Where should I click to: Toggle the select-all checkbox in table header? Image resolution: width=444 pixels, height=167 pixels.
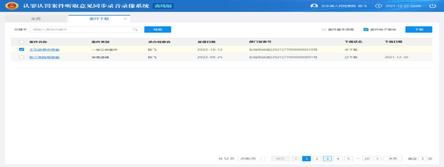point(21,42)
